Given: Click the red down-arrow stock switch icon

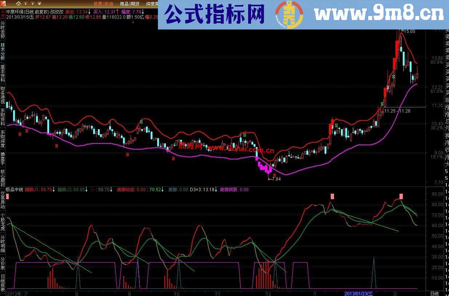Looking at the screenshot, I should point(2,15).
